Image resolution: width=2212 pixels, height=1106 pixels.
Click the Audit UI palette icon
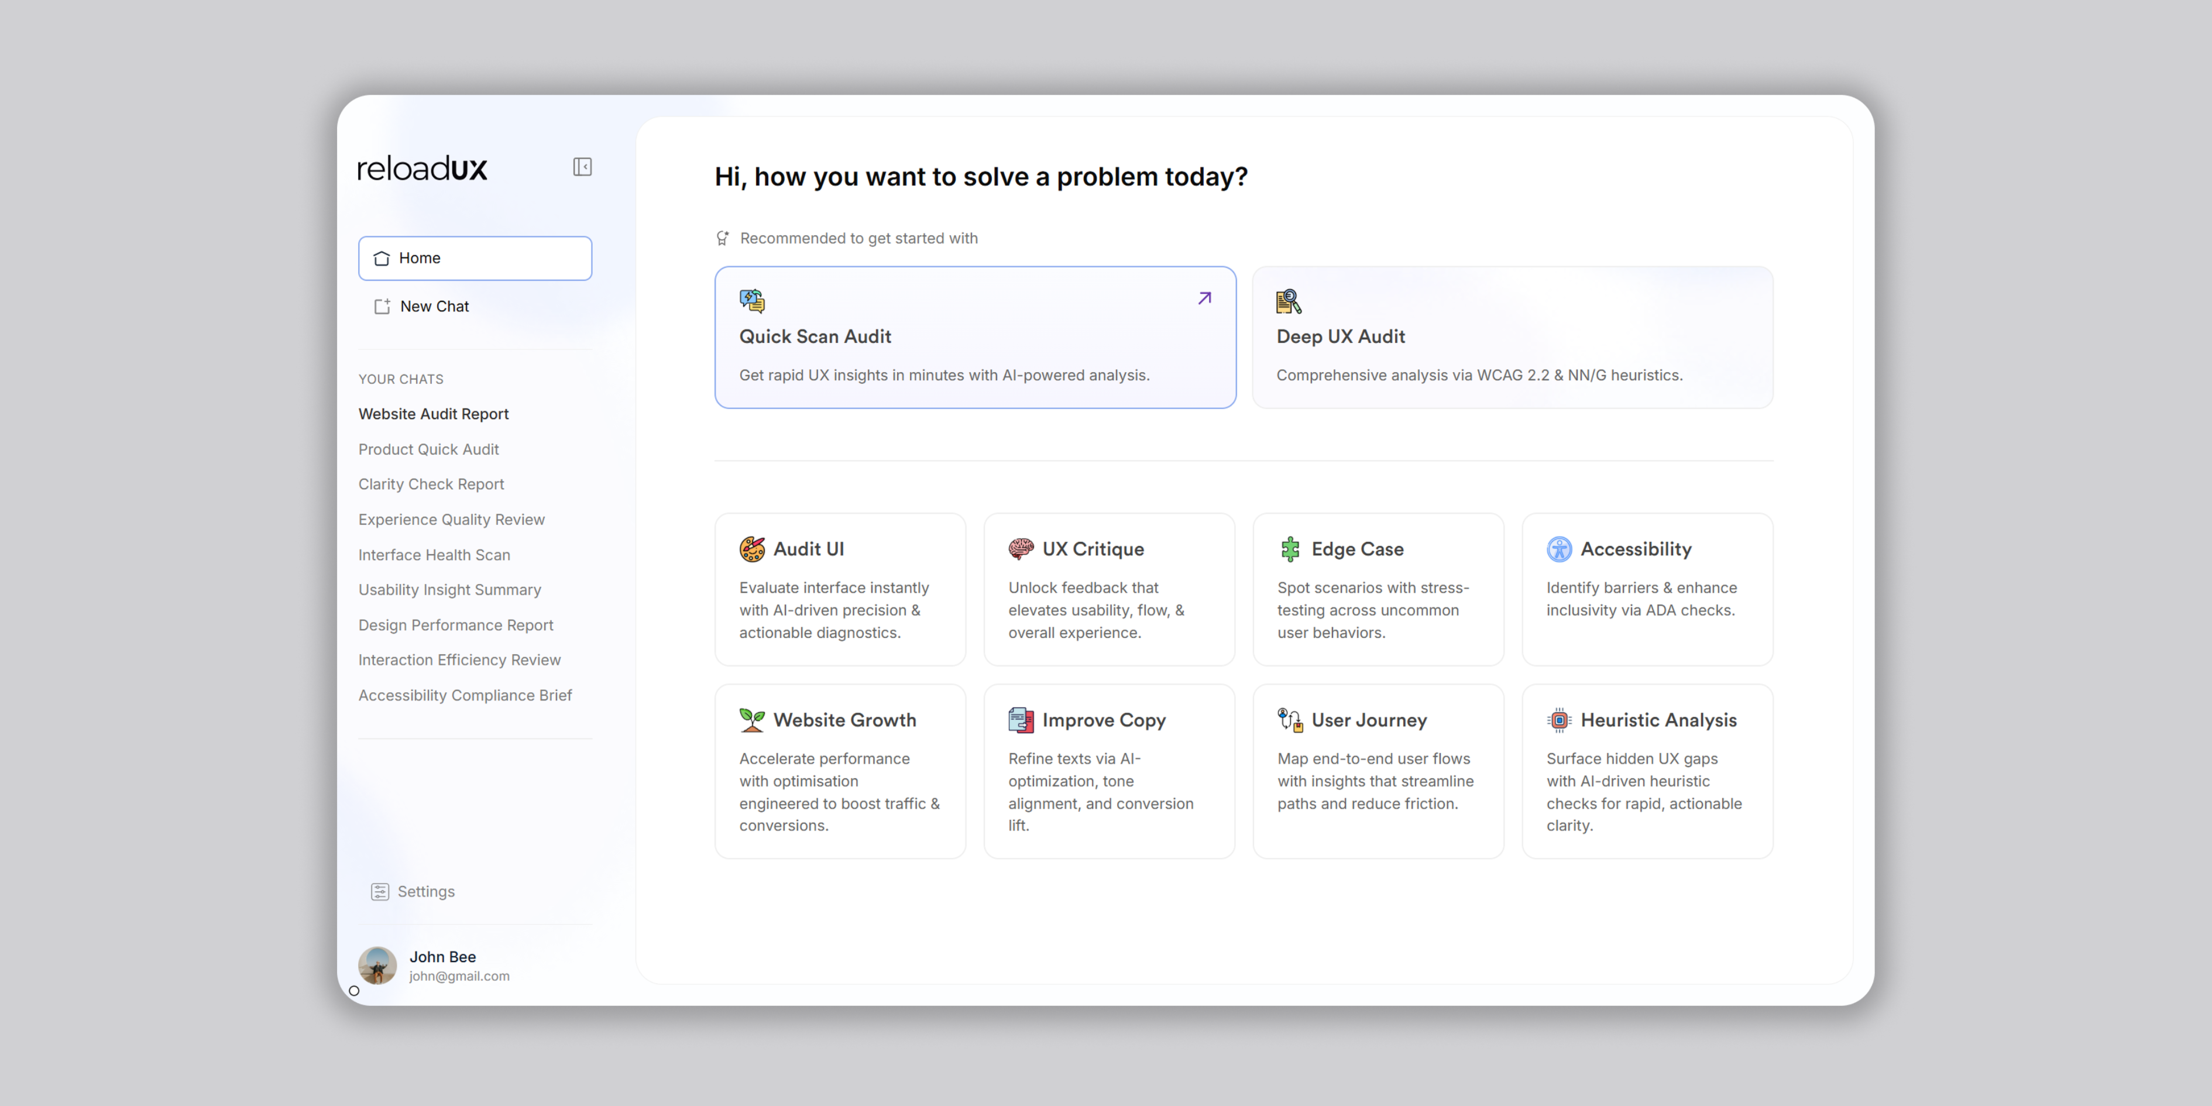tap(752, 548)
